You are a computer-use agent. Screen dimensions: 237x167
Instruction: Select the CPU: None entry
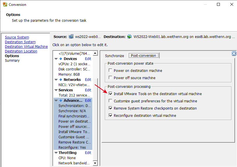pos(67,158)
